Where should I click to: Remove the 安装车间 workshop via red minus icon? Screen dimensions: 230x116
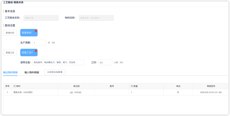(x=36, y=31)
